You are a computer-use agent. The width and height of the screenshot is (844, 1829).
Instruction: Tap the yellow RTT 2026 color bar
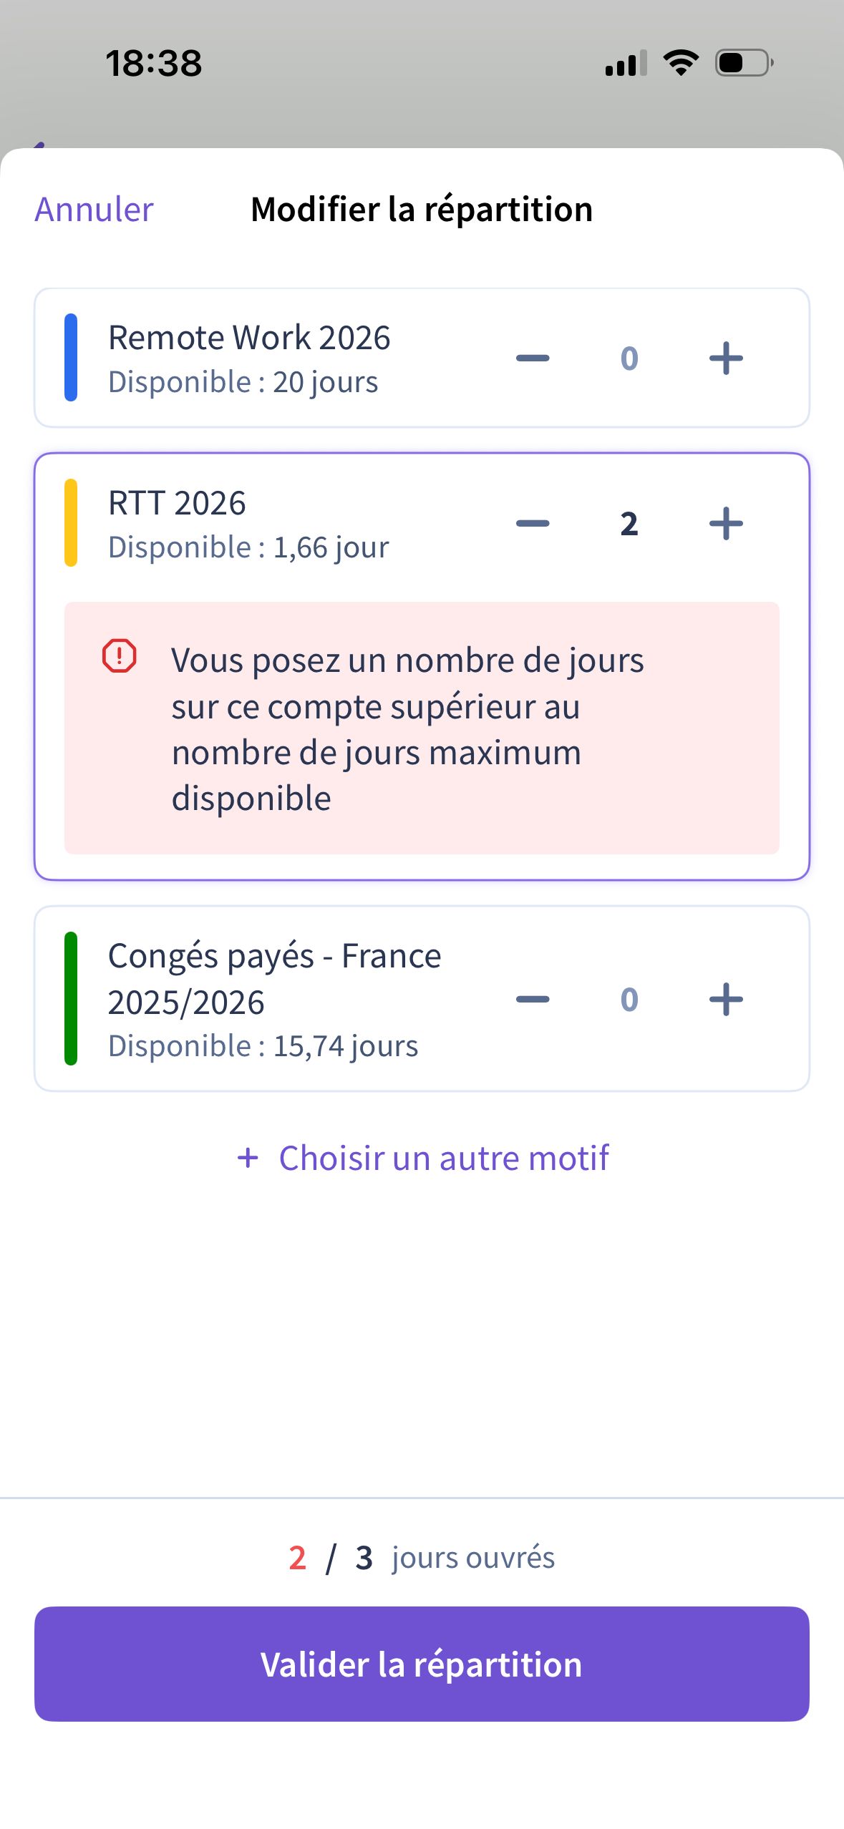(71, 522)
